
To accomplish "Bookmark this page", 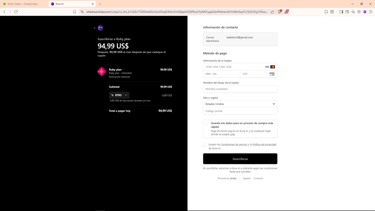I will click(x=74, y=12).
